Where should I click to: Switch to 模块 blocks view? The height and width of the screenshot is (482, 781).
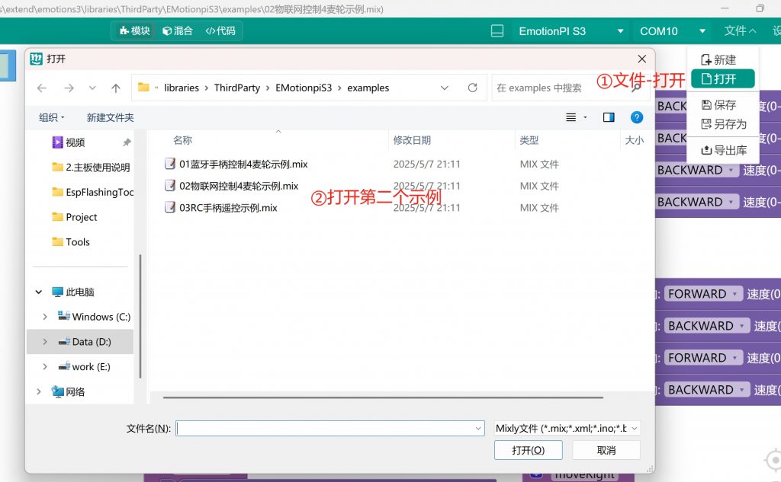tap(134, 30)
